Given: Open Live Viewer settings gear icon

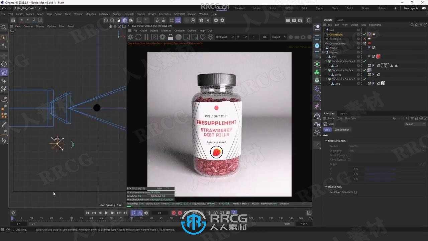Looking at the screenshot, I should tap(163, 37).
